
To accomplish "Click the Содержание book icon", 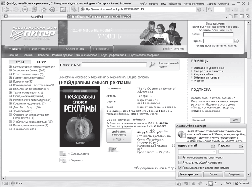I will pos(63,154).
